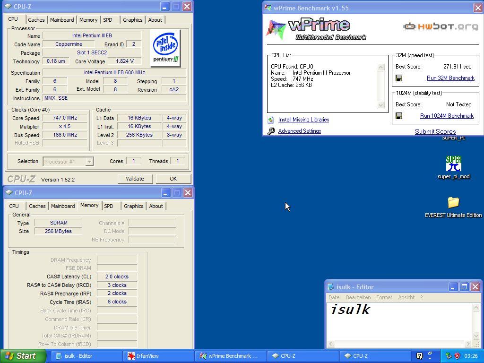Open the super_pi_mod desktop icon
The height and width of the screenshot is (363, 484).
pos(453,164)
